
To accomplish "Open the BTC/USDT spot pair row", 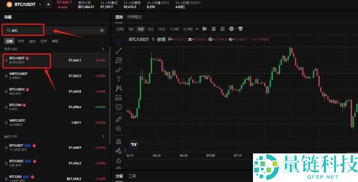I will (x=55, y=61).
